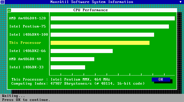184x102 pixels.
Task: Click the yellow This Processor performance bar
Action: [x=100, y=43]
